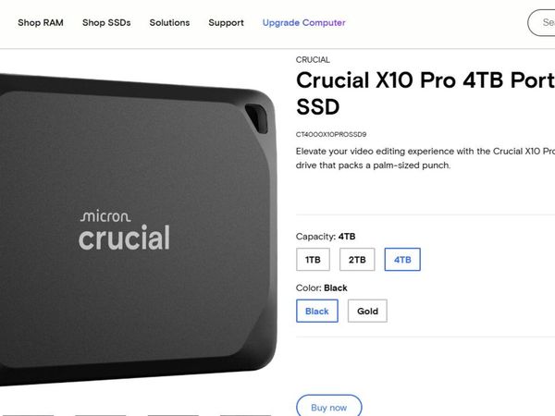
Task: Open the main Crucial SSD product image
Action: click(x=136, y=228)
